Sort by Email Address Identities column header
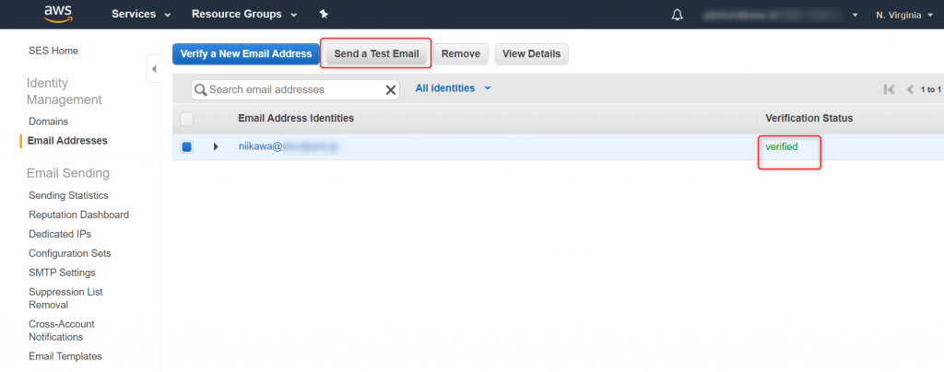The width and height of the screenshot is (944, 372). pos(296,118)
